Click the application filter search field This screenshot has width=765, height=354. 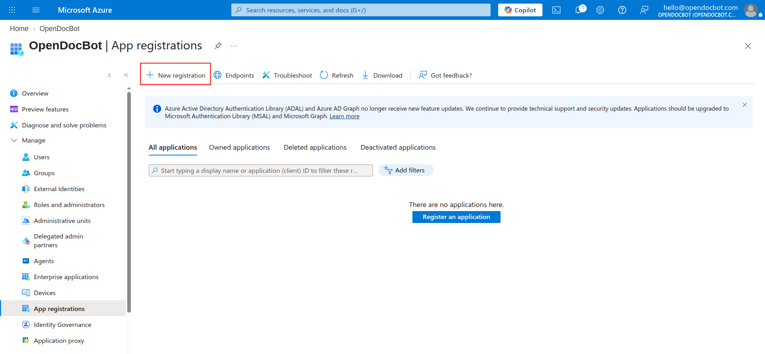261,170
